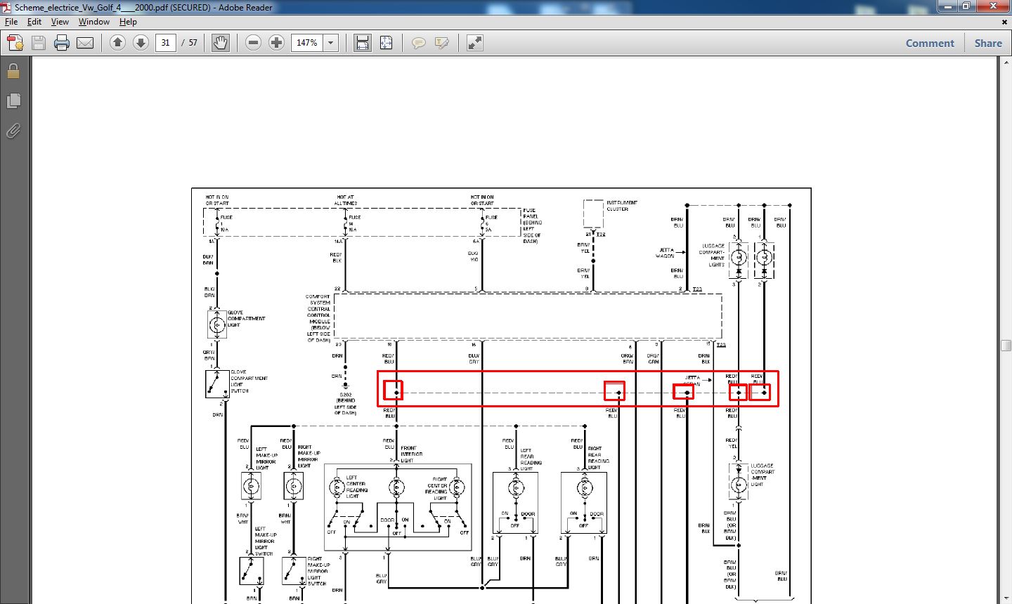Send the file by email with the envelope icon
The image size is (1012, 604).
pyautogui.click(x=85, y=43)
